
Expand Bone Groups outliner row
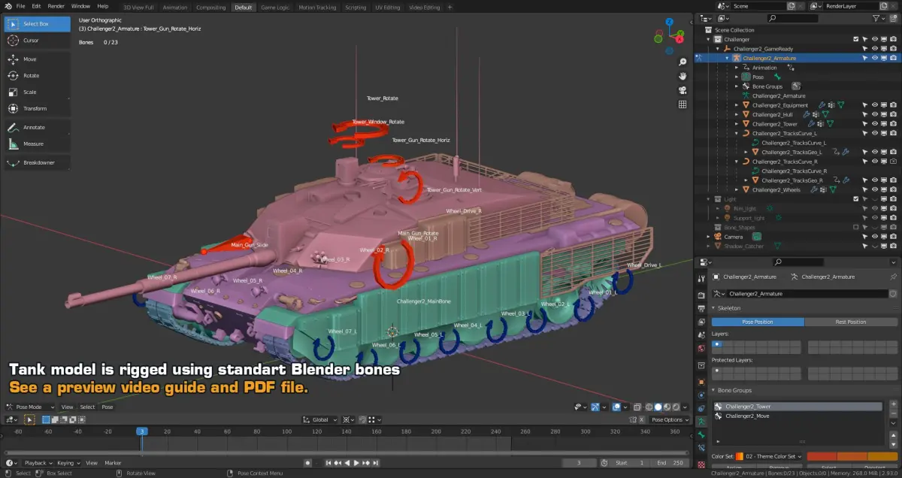click(x=737, y=86)
